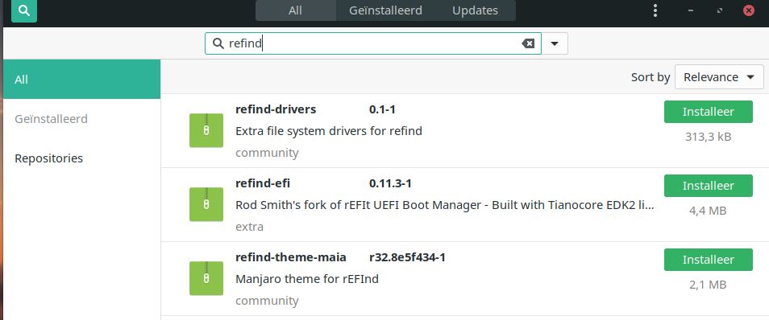The height and width of the screenshot is (320, 769).
Task: Expand the search options dropdown arrow
Action: (555, 43)
